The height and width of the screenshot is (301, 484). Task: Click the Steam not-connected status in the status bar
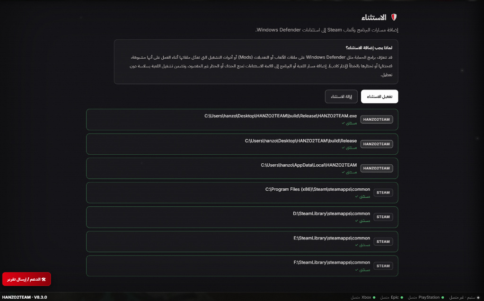click(x=464, y=297)
